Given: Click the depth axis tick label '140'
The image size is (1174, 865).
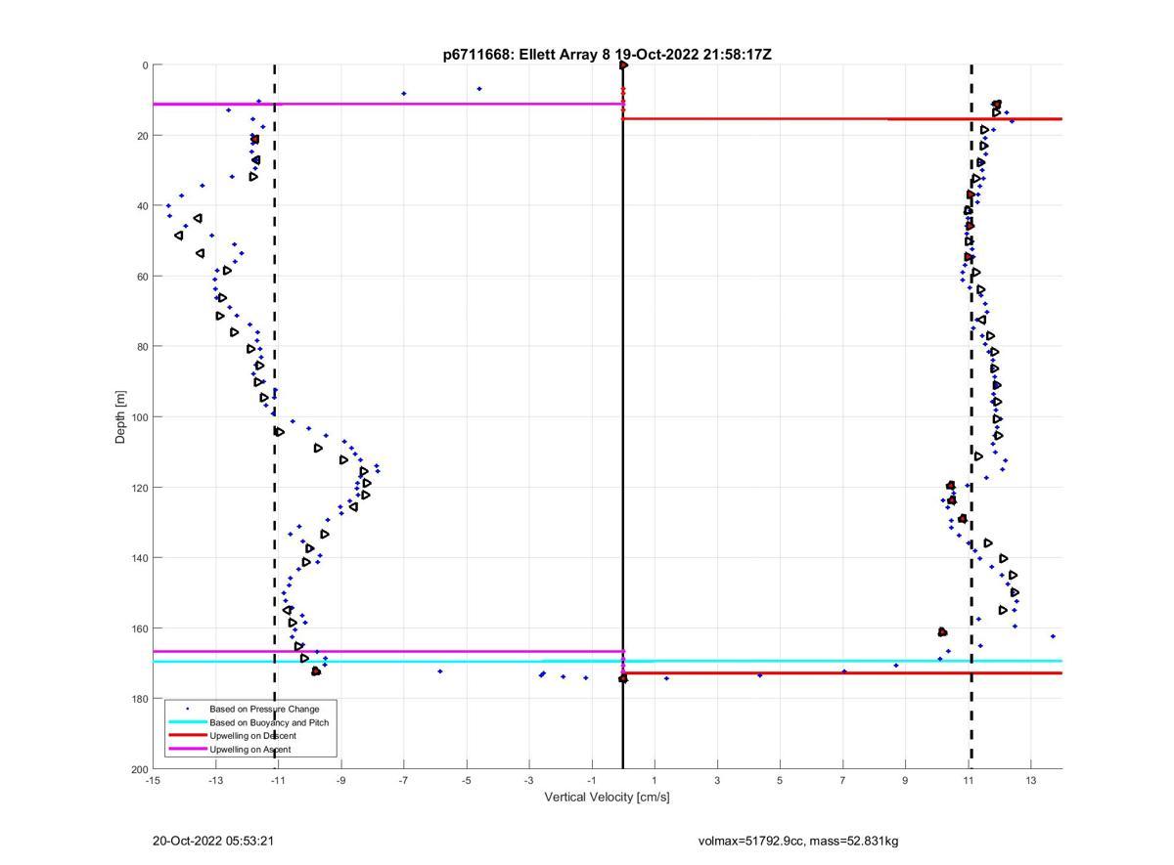Looking at the screenshot, I should click(139, 558).
